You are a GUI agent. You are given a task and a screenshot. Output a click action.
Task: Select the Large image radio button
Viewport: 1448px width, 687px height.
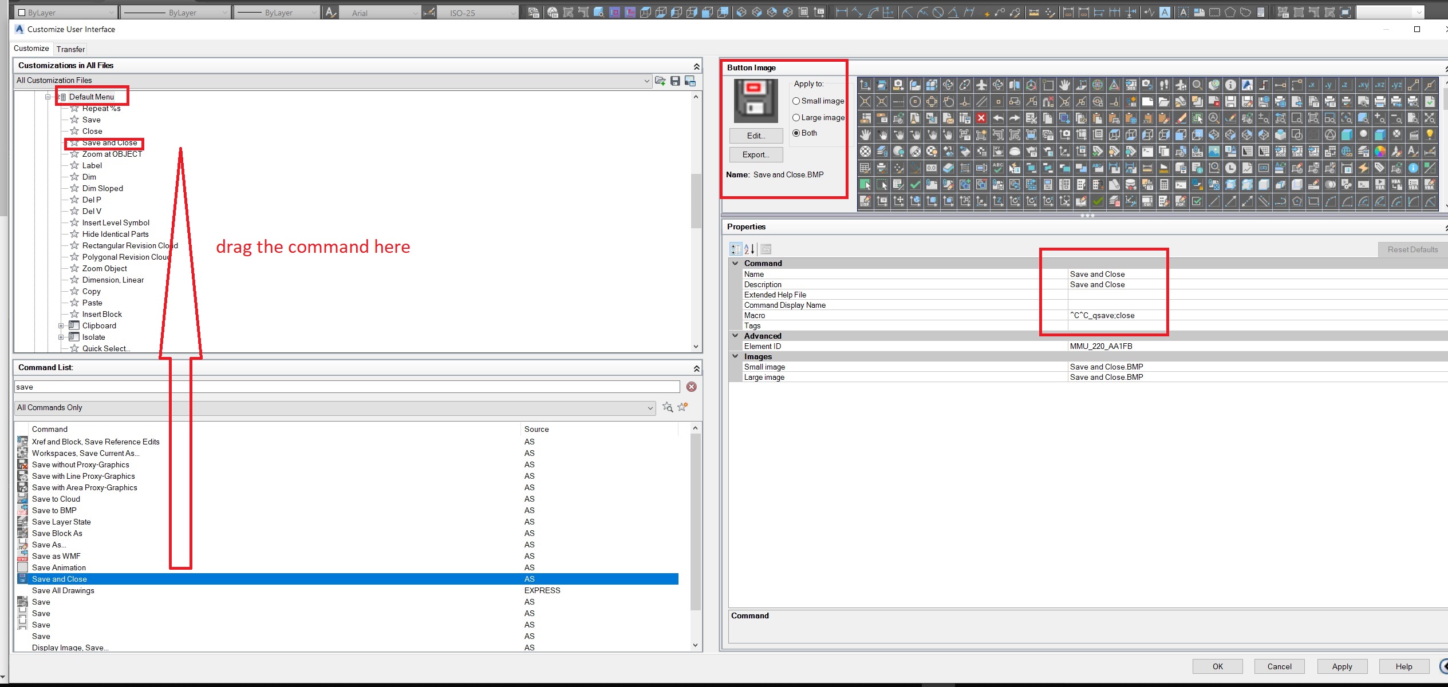[796, 117]
